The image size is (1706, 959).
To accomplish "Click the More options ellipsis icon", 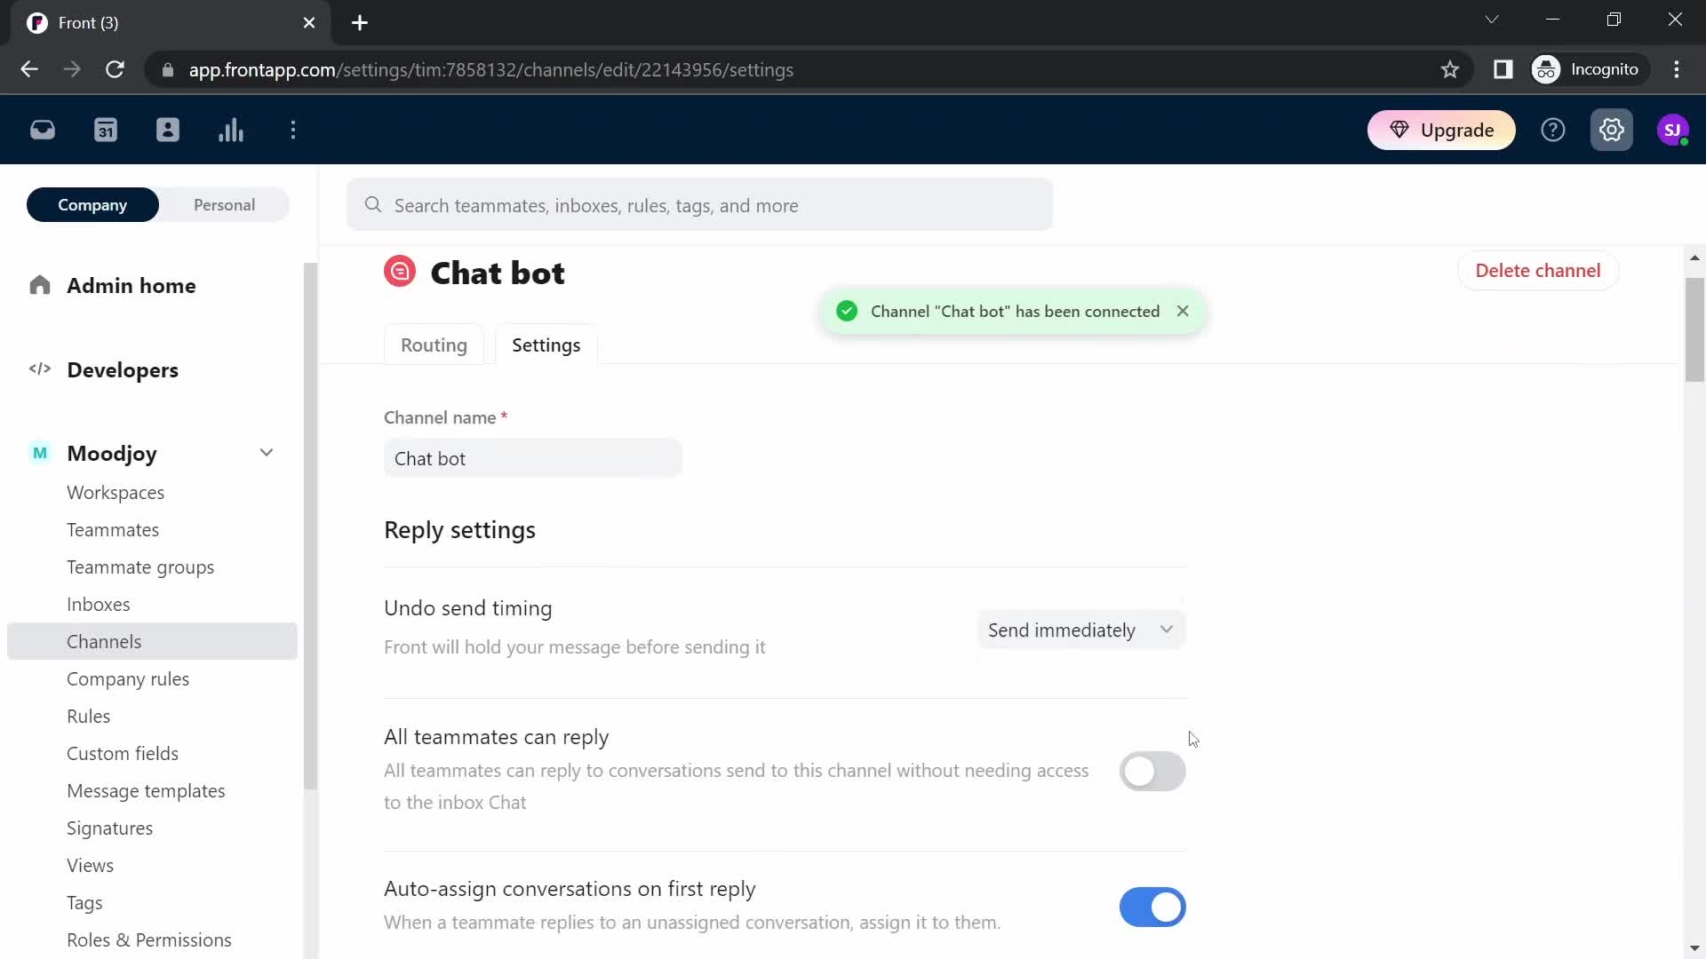I will point(293,129).
